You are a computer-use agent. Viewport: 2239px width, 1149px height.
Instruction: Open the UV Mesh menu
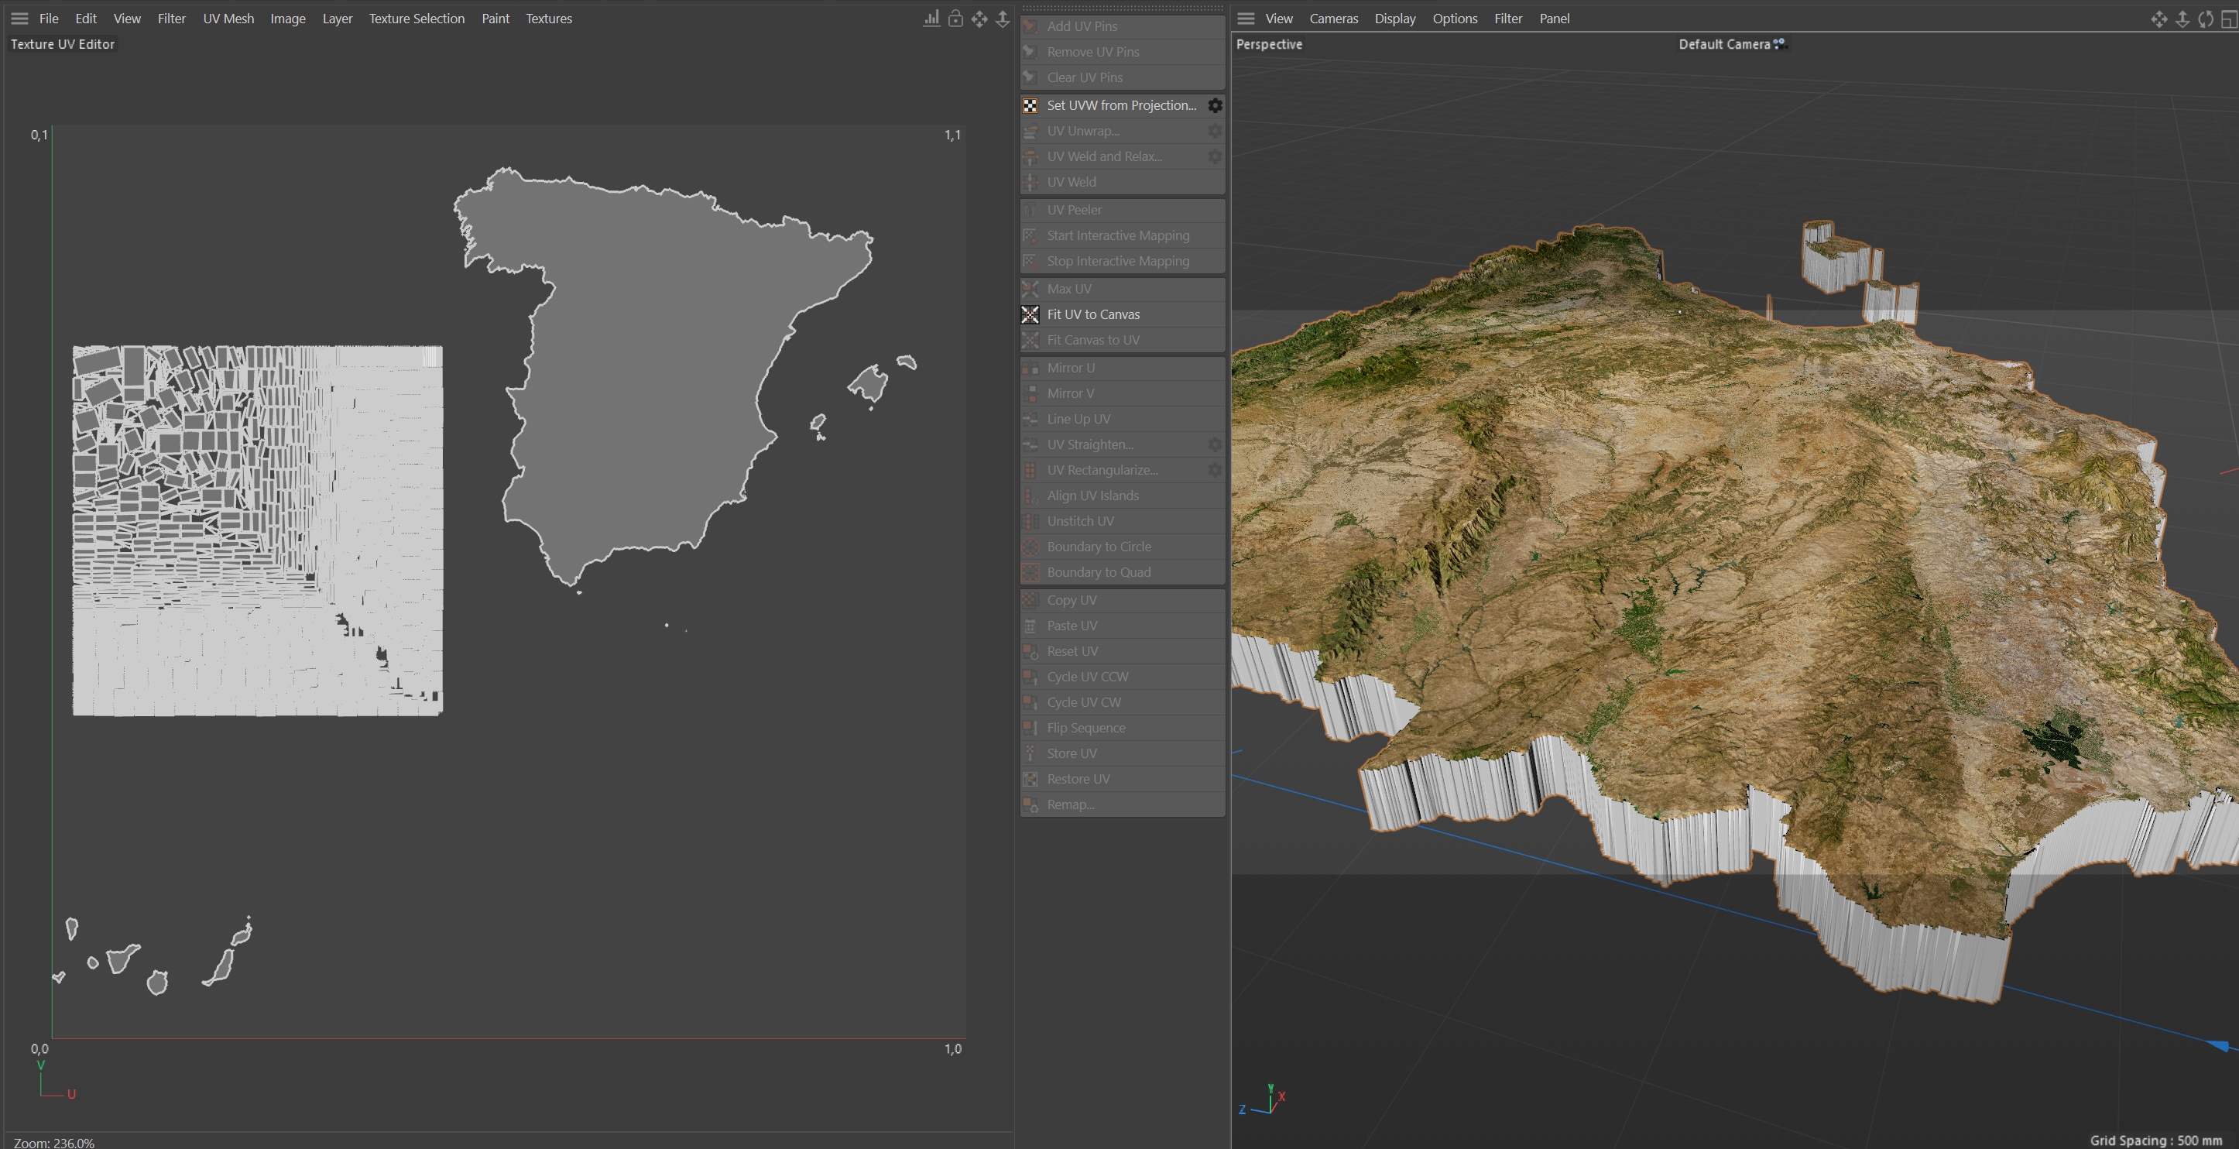click(x=228, y=19)
